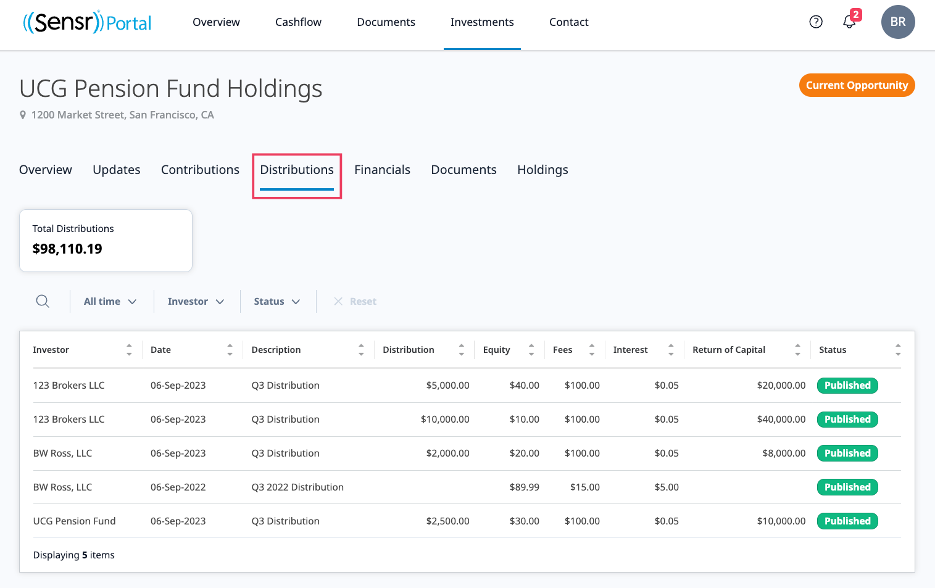Open the help question mark icon
This screenshot has width=935, height=588.
(816, 22)
